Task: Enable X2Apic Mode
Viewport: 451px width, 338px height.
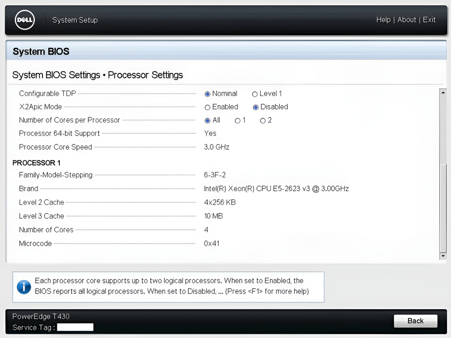Action: pos(207,107)
